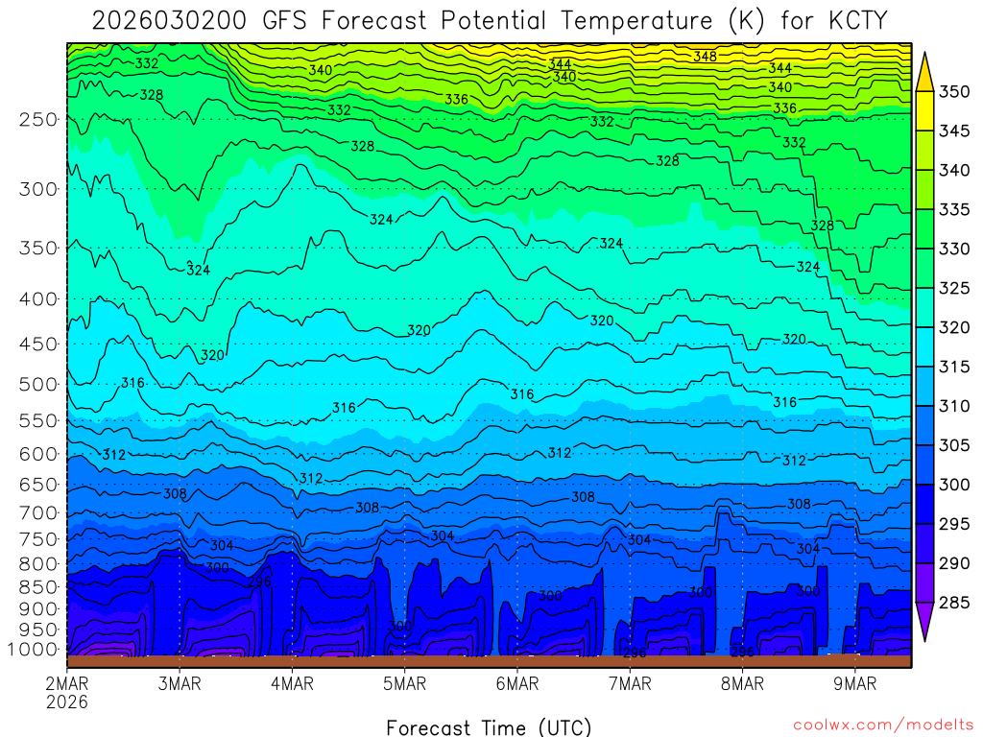Click the 600 pressure level label
983x737 pixels.
(x=38, y=454)
